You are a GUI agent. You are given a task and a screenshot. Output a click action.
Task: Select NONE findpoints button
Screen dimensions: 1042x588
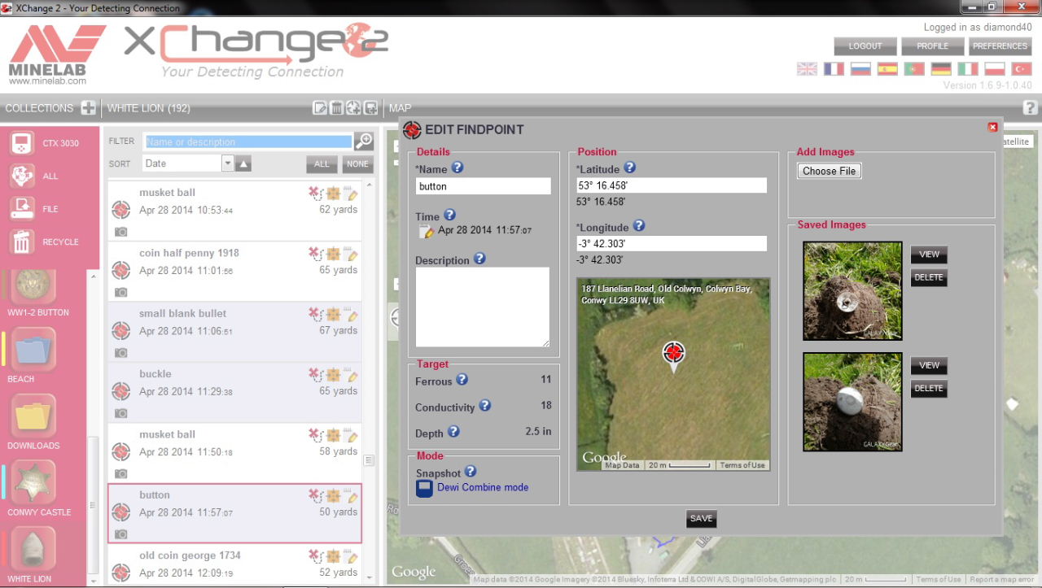pos(357,164)
